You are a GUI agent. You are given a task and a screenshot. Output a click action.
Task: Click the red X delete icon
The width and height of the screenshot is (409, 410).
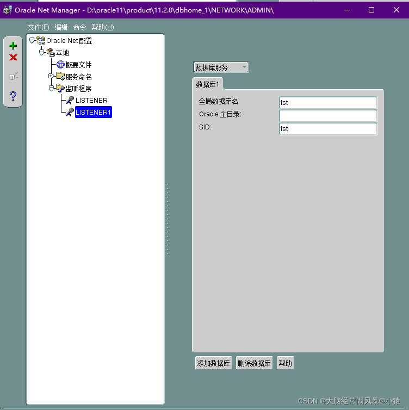tap(13, 57)
